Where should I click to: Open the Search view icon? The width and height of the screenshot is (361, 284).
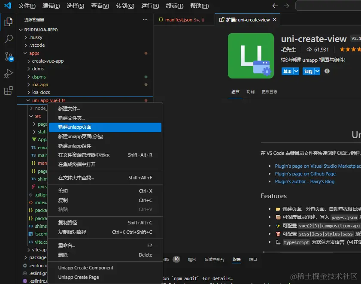coord(8,39)
